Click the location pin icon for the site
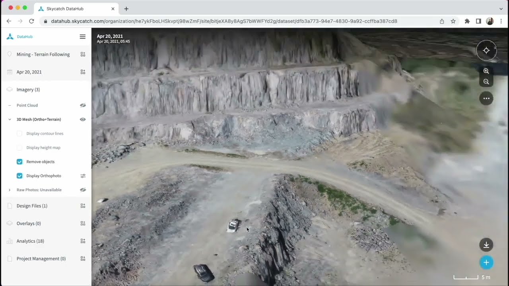The width and height of the screenshot is (509, 286). (x=10, y=54)
